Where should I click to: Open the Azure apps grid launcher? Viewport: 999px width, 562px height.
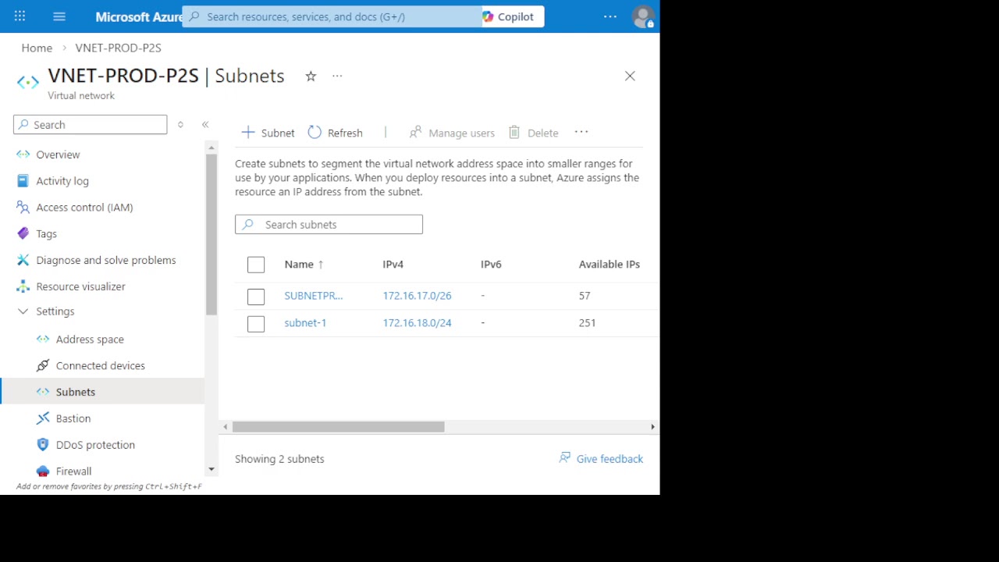coord(20,16)
